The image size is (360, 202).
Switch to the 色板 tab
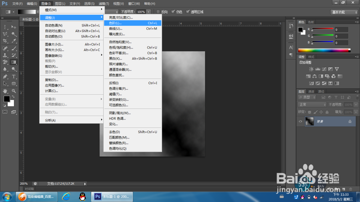(x=311, y=22)
